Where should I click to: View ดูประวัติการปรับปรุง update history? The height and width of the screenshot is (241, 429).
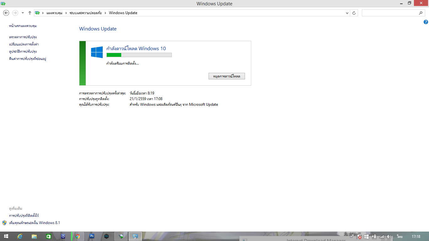click(23, 51)
